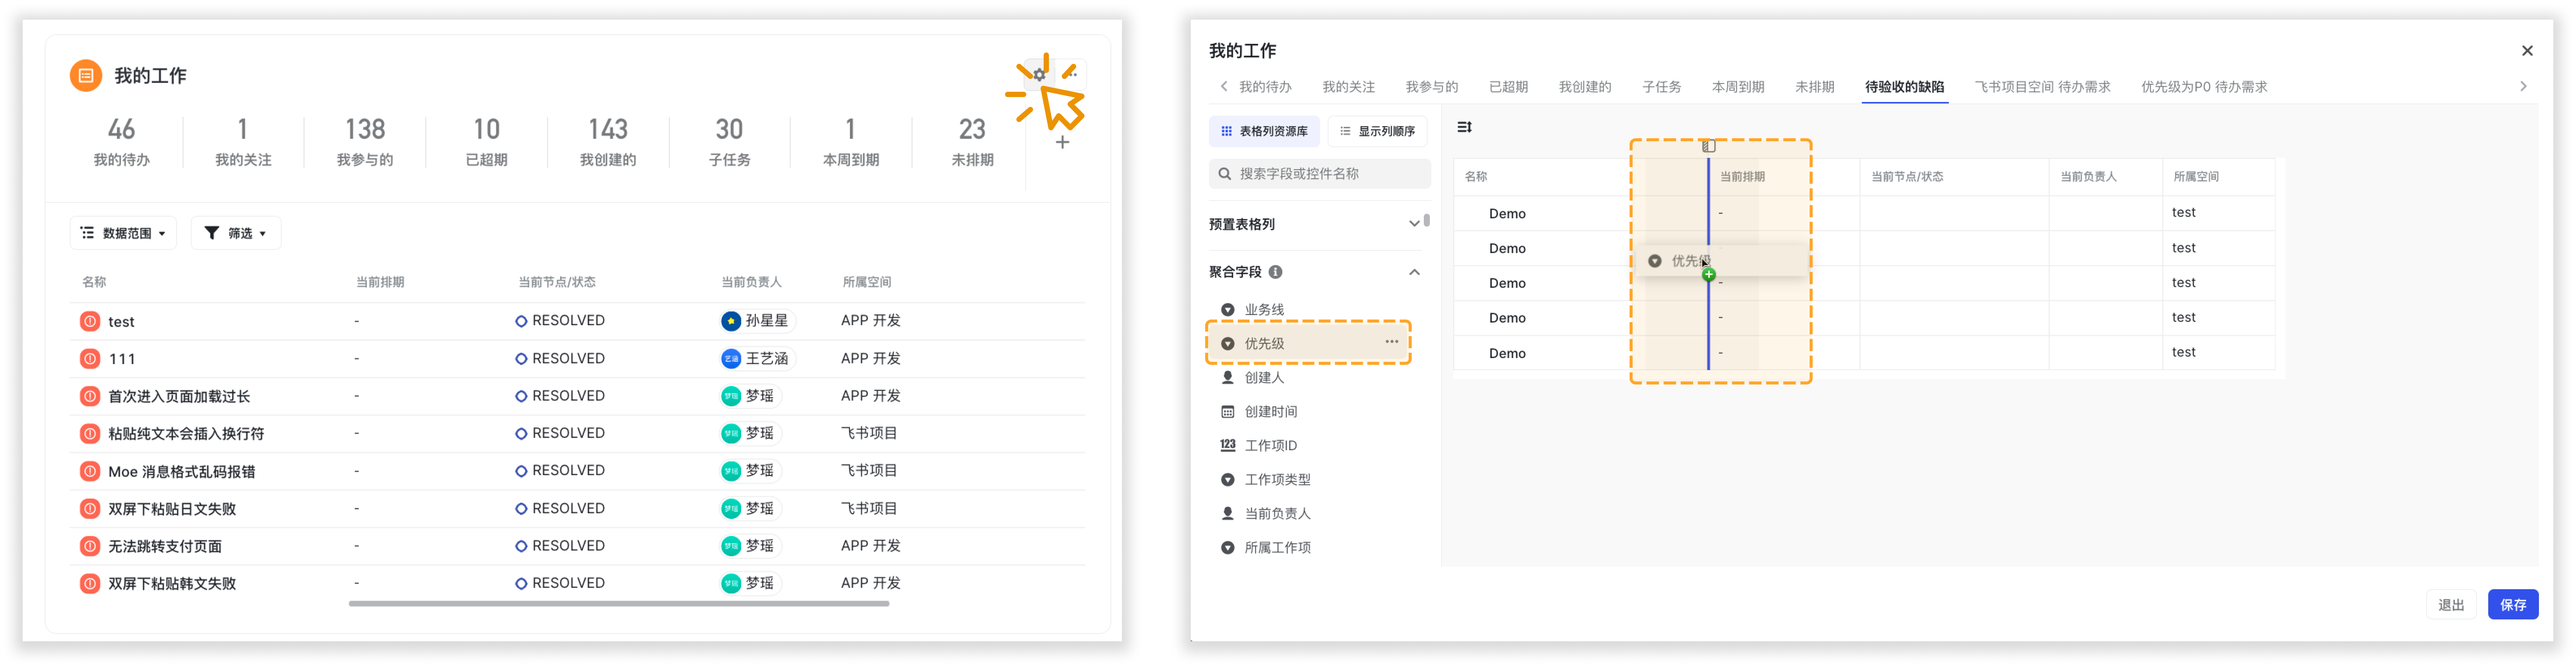The image size is (2576, 667).
Task: Click the defect icon beside 111
Action: point(90,358)
